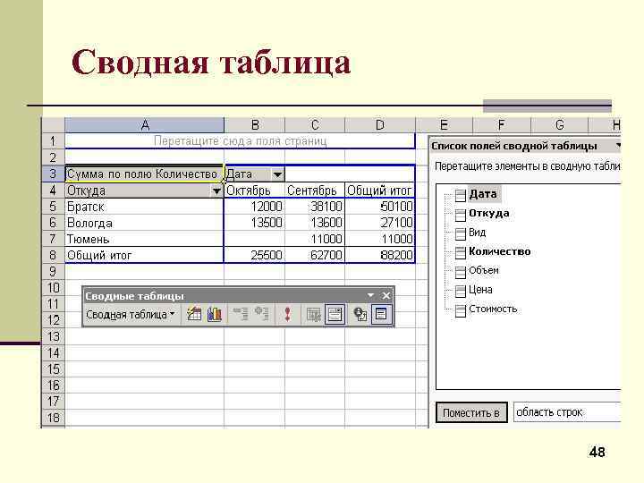Click the Show Detail icon in the pivot toolbar
This screenshot has height=483, width=644.
pos(261,314)
